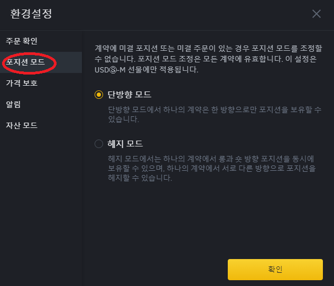Click the notice paragraph about 미결 포지션
334x286 pixels.
208,59
